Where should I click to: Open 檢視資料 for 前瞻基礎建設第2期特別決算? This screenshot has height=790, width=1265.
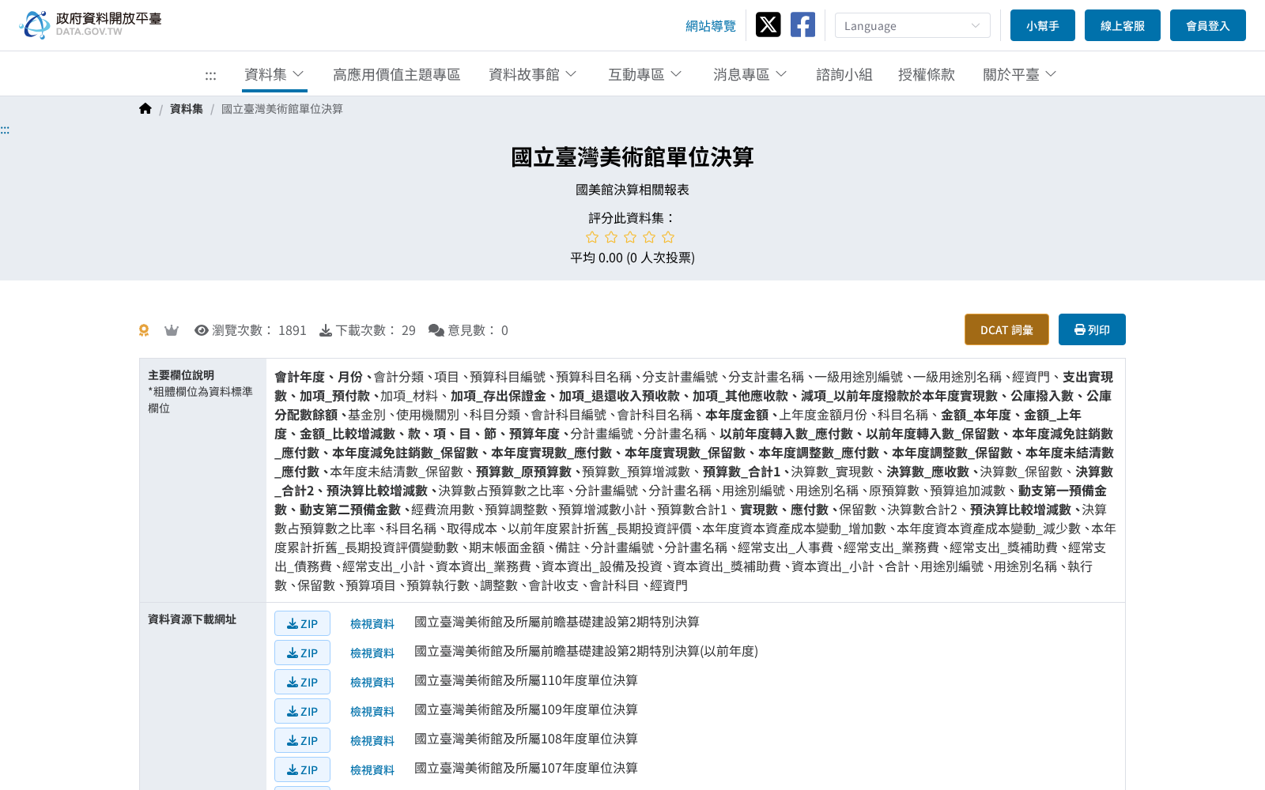point(372,623)
